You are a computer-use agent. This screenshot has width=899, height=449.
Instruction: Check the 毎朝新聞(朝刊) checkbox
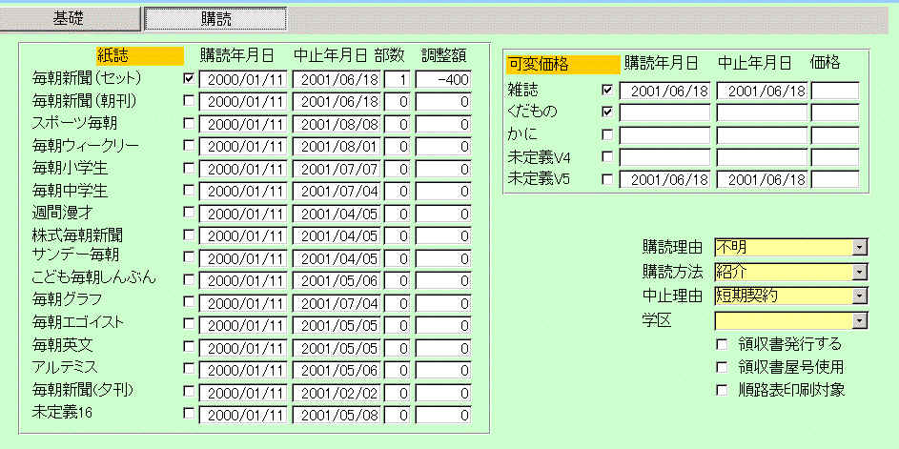click(189, 100)
